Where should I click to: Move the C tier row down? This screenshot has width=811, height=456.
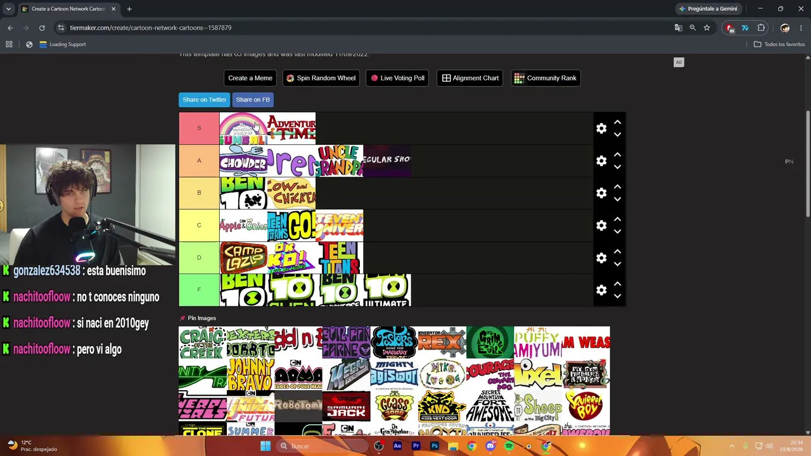point(617,232)
